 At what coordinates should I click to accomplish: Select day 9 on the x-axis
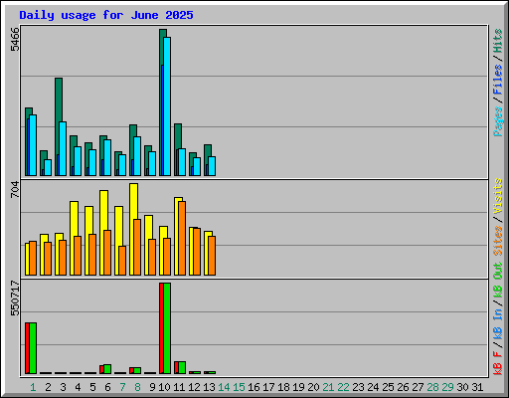pos(152,387)
